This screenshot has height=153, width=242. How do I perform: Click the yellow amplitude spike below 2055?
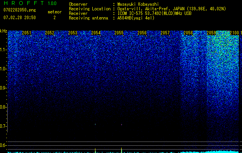click(x=122, y=150)
